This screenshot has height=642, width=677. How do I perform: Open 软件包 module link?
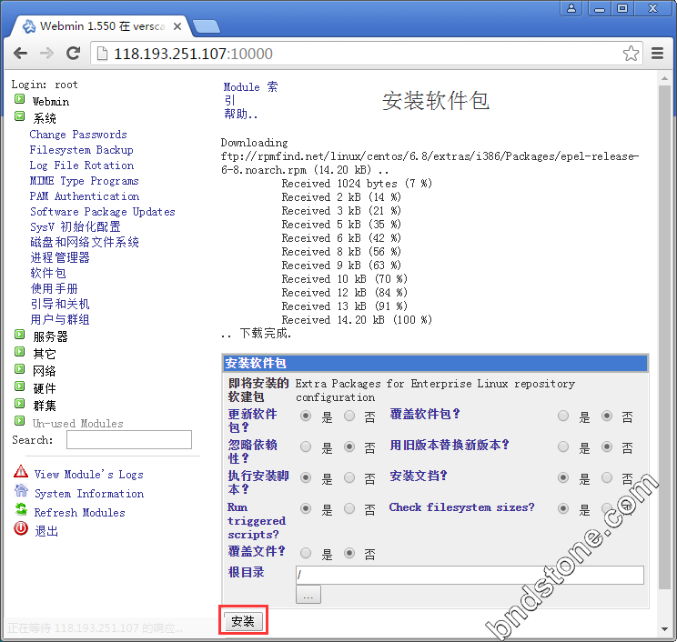[x=48, y=274]
